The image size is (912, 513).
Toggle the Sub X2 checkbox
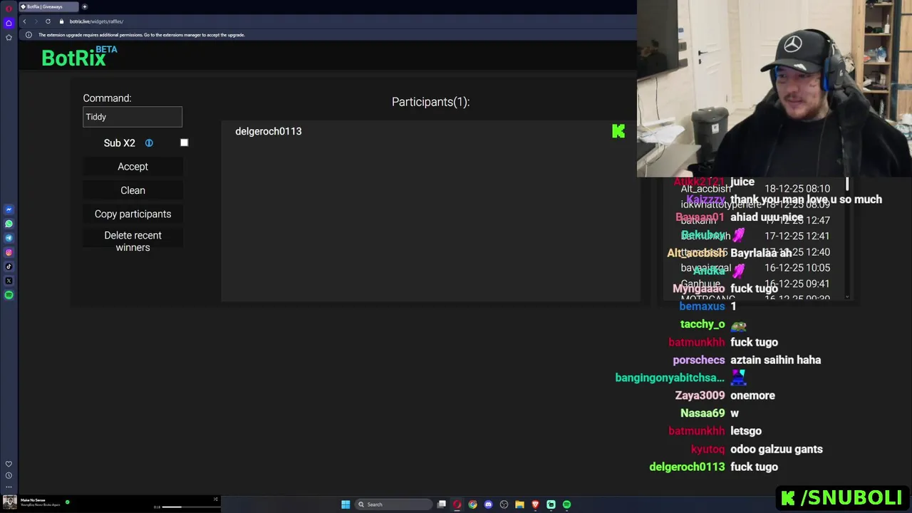click(184, 142)
